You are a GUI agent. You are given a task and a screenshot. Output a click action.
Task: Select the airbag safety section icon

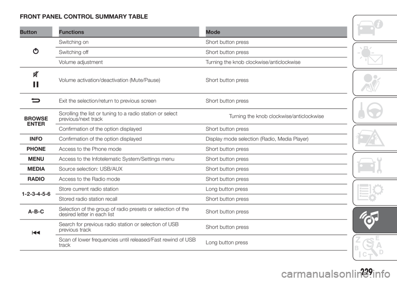[371, 82]
